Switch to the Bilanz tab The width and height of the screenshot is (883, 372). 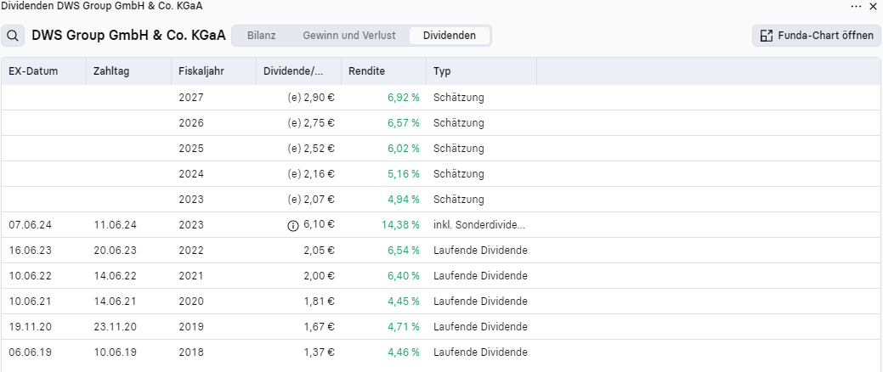click(x=261, y=36)
